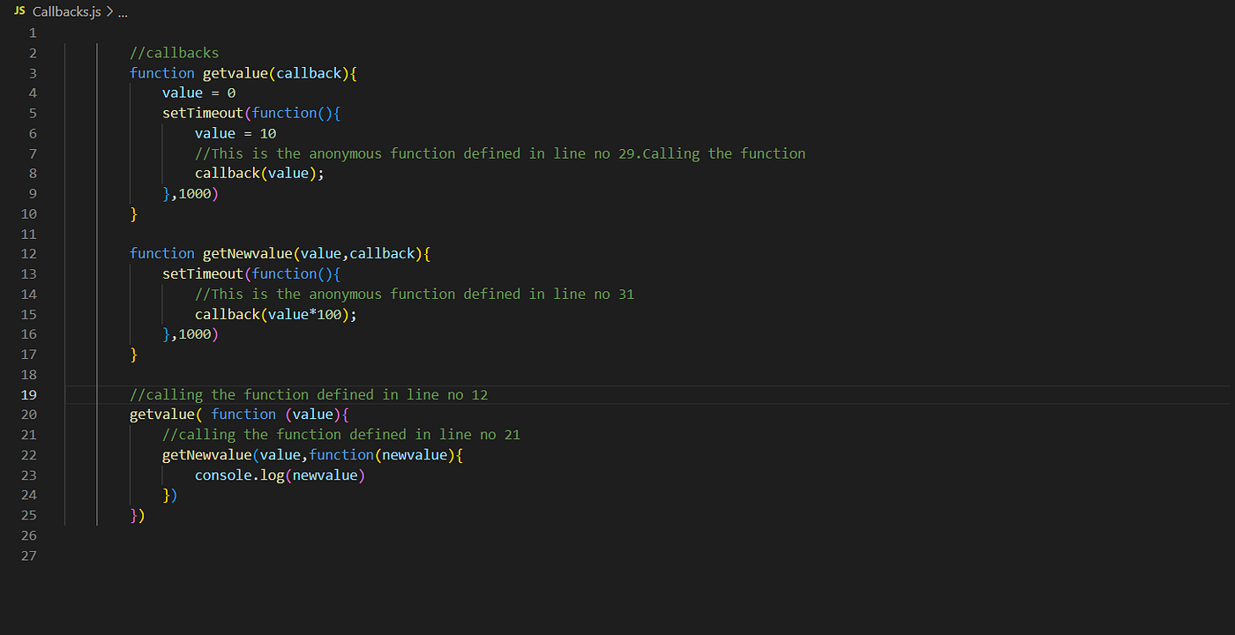Click the //callbacks comment on line 2
Screen dimensions: 1235x635
(x=174, y=52)
